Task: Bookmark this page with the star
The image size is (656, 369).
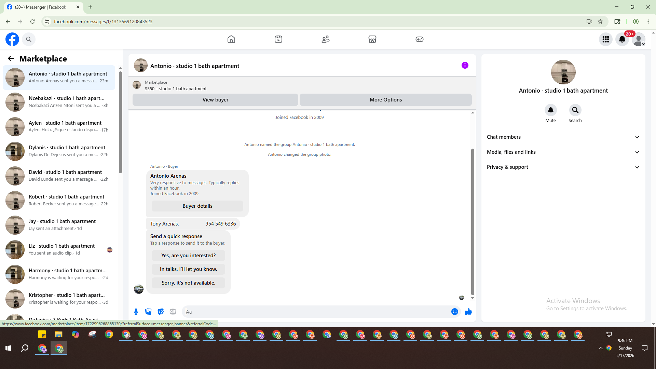Action: 600,22
